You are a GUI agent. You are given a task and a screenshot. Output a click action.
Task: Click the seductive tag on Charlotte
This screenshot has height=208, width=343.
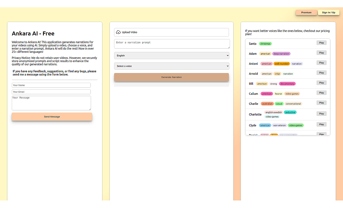(290, 112)
